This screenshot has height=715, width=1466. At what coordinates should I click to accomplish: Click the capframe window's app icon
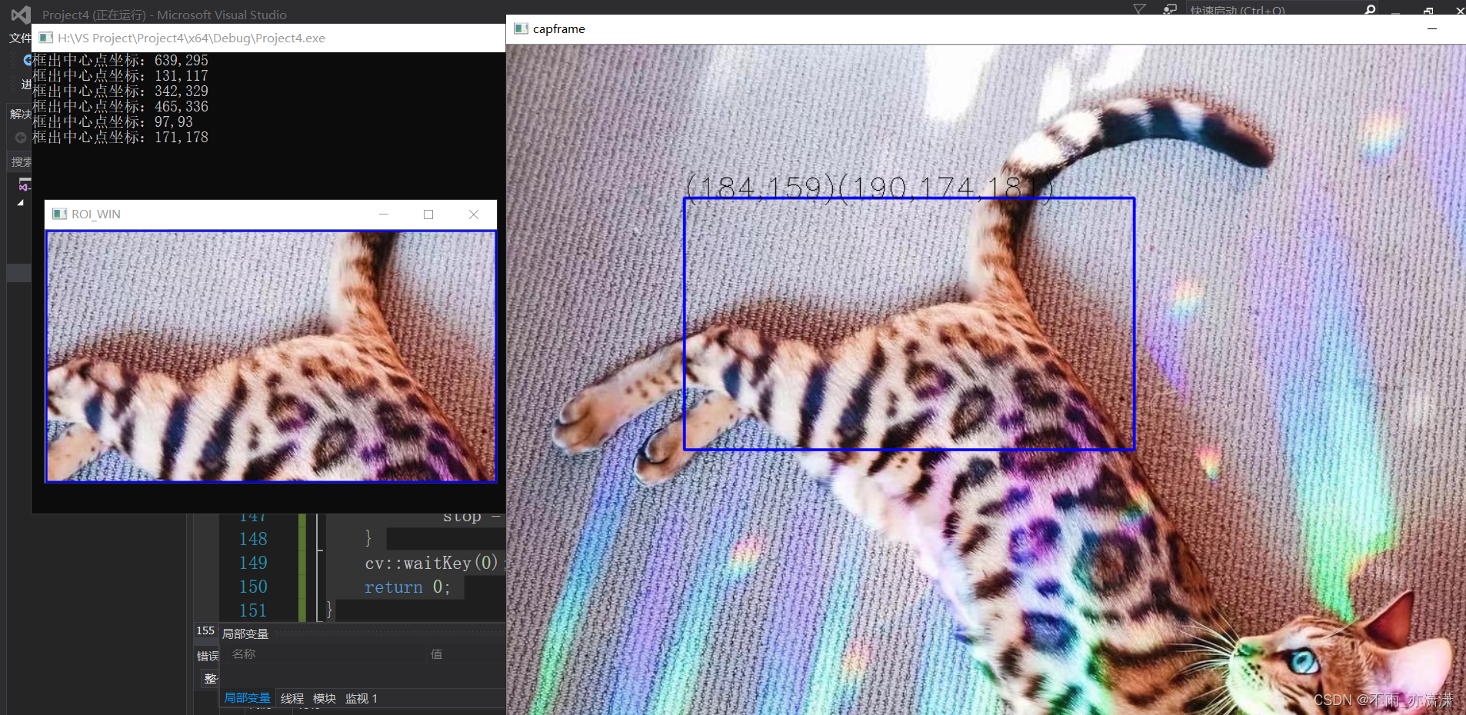(521, 28)
